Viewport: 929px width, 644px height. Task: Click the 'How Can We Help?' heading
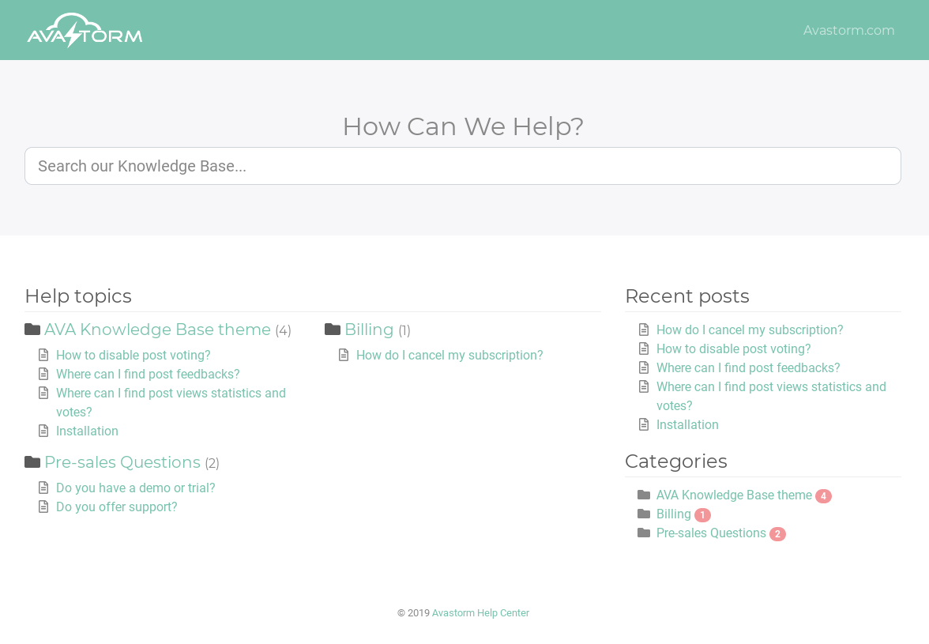point(463,126)
